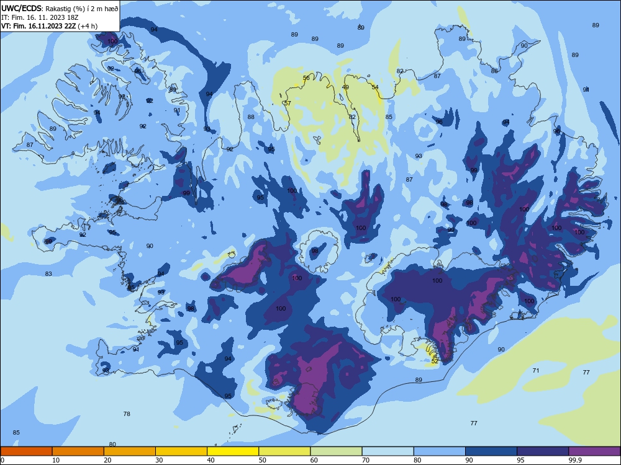Click the legend tick label '50'

coord(262,460)
